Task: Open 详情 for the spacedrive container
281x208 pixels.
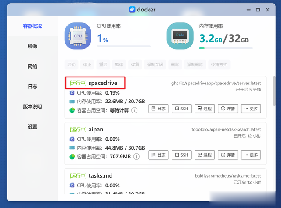Action: (x=228, y=109)
